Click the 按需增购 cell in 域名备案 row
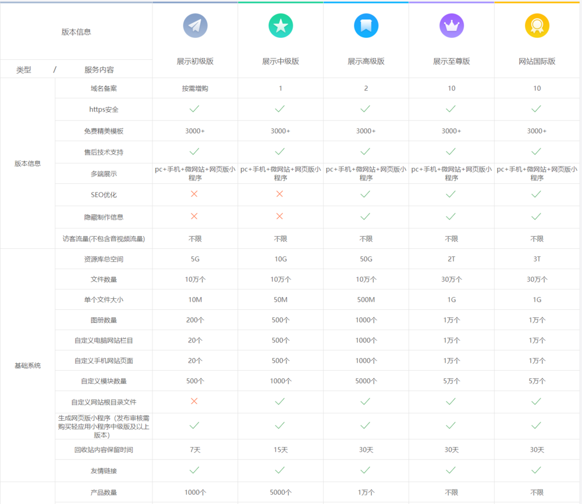 pos(195,88)
